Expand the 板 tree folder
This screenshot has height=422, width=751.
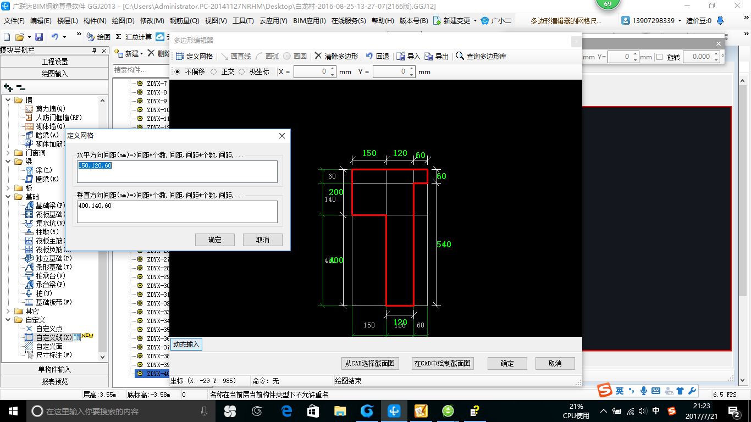click(8, 188)
